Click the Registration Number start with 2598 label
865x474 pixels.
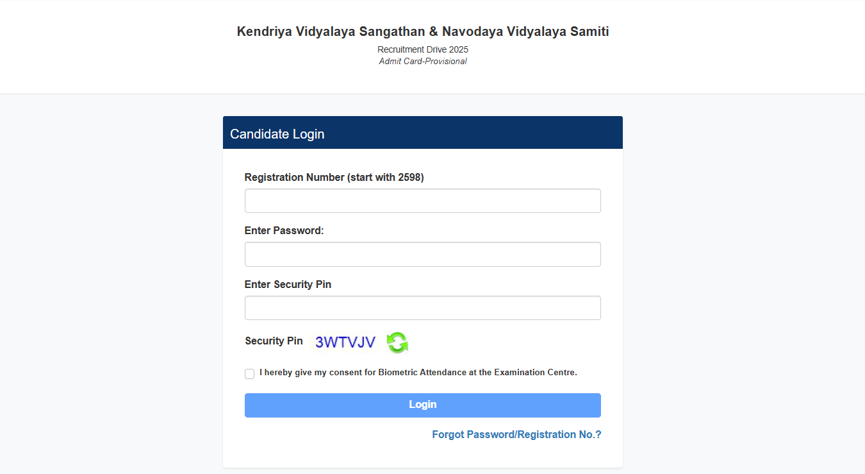coord(334,177)
